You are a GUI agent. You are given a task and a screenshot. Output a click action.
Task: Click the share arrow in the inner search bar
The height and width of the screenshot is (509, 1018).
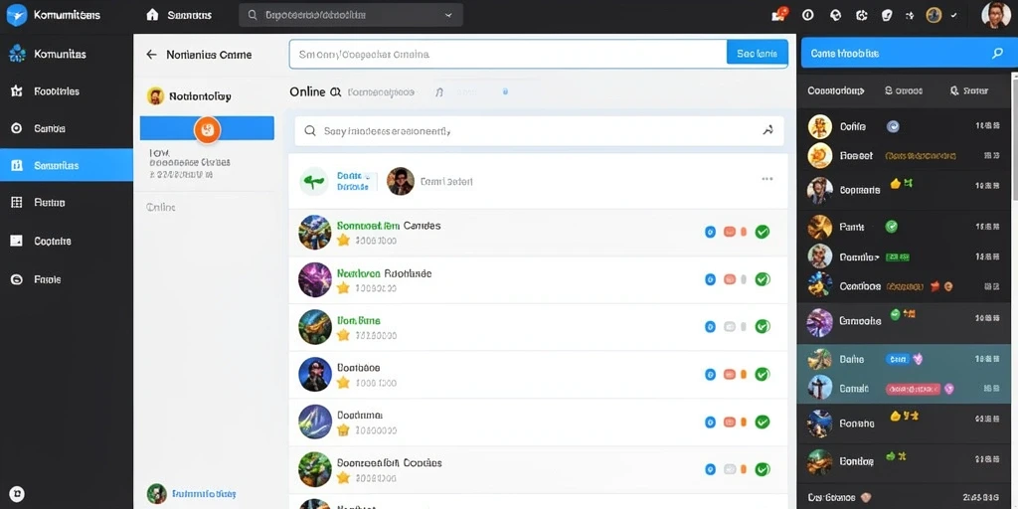[x=767, y=130]
